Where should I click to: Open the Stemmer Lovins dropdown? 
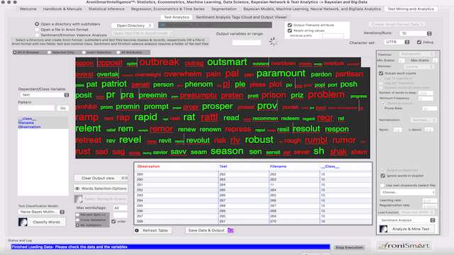(x=419, y=67)
